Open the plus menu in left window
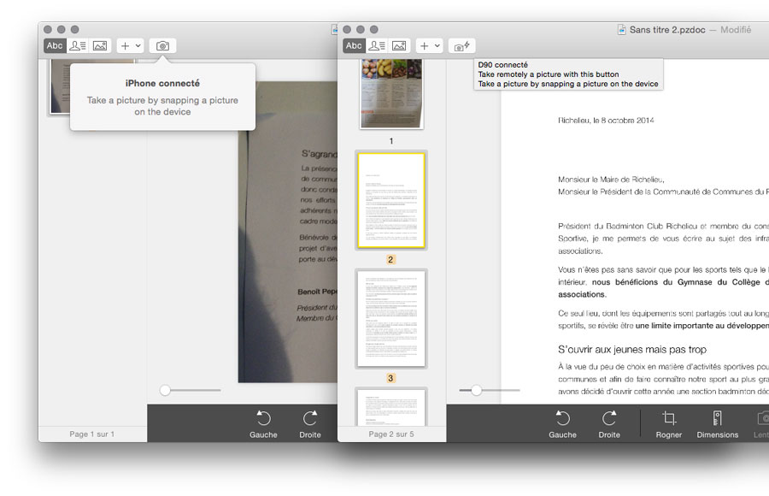This screenshot has height=496, width=769. [130, 45]
